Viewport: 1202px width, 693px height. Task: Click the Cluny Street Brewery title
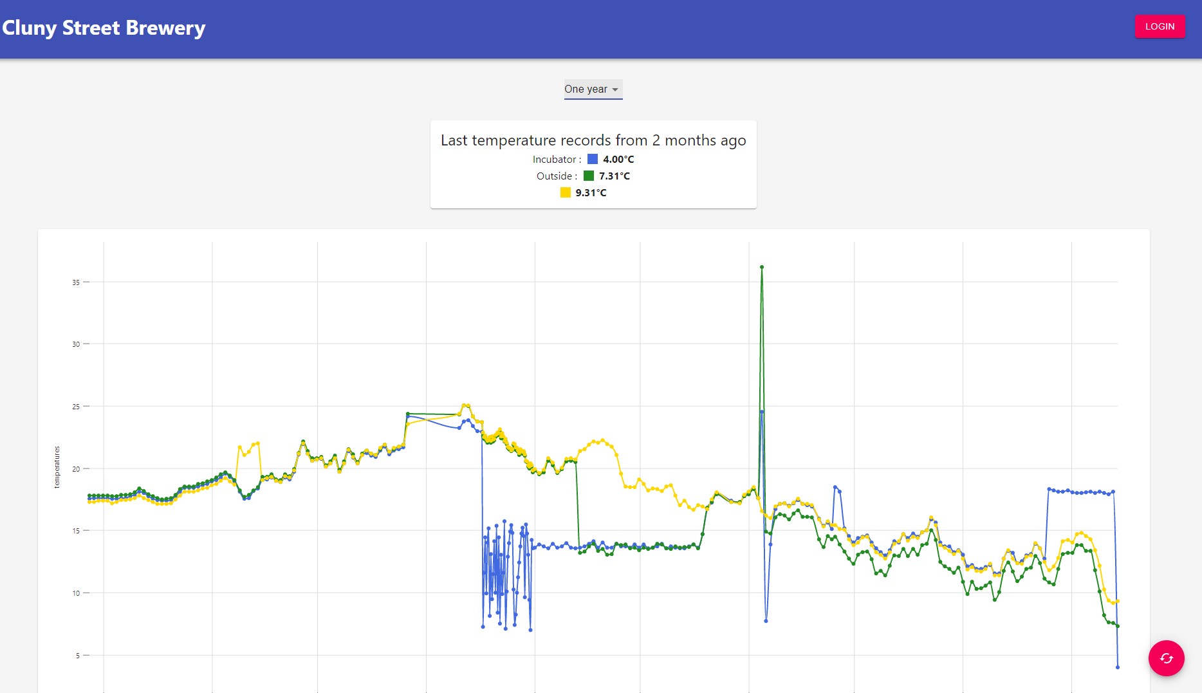click(104, 28)
